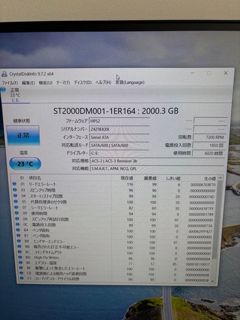This screenshot has width=240, height=320.
Task: Click the ファームウェア HP52 field
Action: (x=119, y=121)
